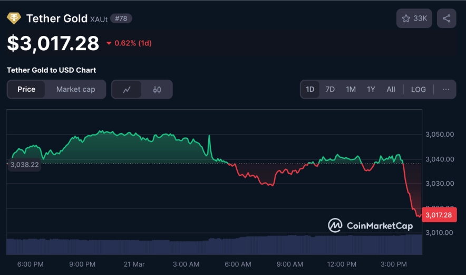Open the share icon button
Image resolution: width=466 pixels, height=275 pixels.
[446, 18]
